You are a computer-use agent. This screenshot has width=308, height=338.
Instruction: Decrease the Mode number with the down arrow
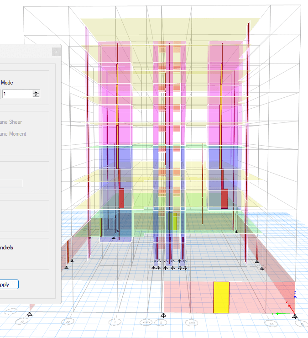coord(36,95)
